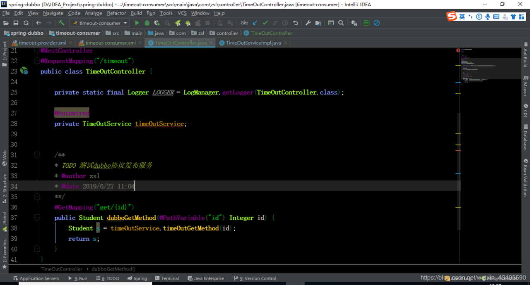The image size is (530, 285).
Task: Open Settings with the wrench icon
Action: [x=308, y=23]
